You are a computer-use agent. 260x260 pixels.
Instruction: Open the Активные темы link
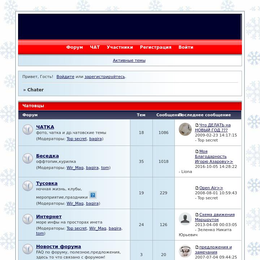coord(129,60)
